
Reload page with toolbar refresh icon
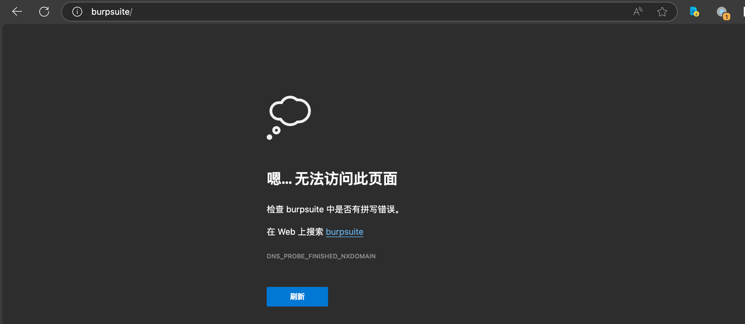coord(44,12)
